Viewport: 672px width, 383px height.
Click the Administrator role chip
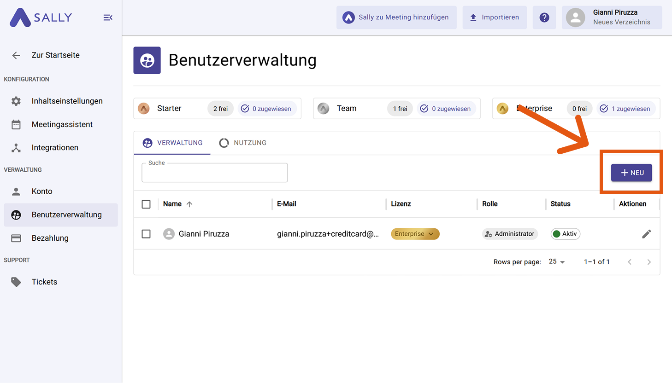click(x=510, y=234)
